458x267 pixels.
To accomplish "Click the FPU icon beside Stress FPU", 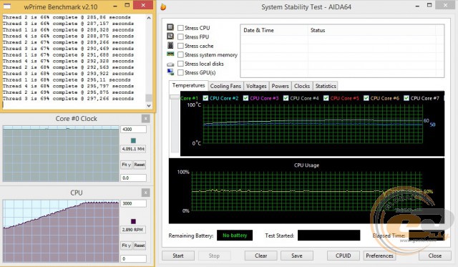I will pyautogui.click(x=170, y=37).
